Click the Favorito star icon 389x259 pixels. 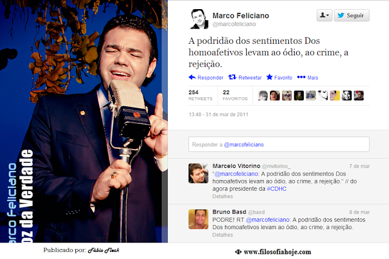click(269, 77)
